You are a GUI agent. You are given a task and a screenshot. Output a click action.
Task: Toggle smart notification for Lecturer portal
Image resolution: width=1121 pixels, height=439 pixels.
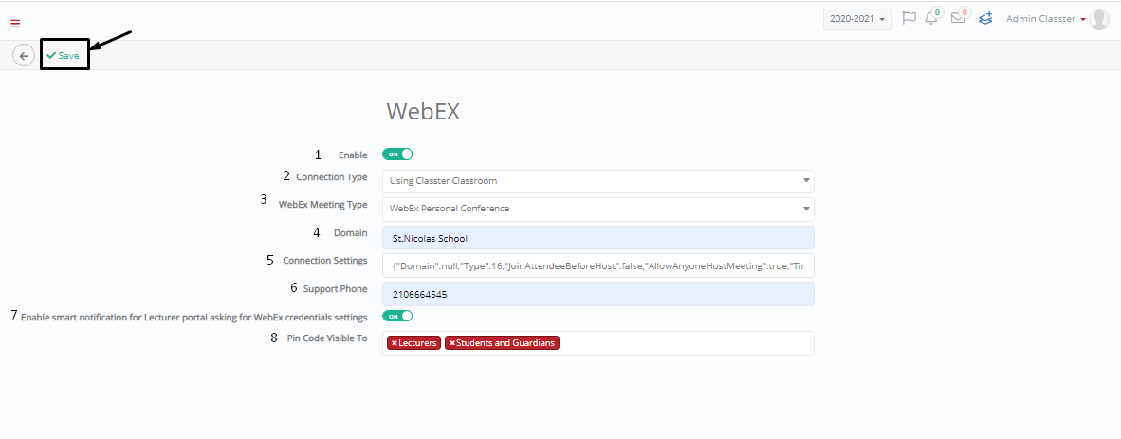(x=397, y=316)
